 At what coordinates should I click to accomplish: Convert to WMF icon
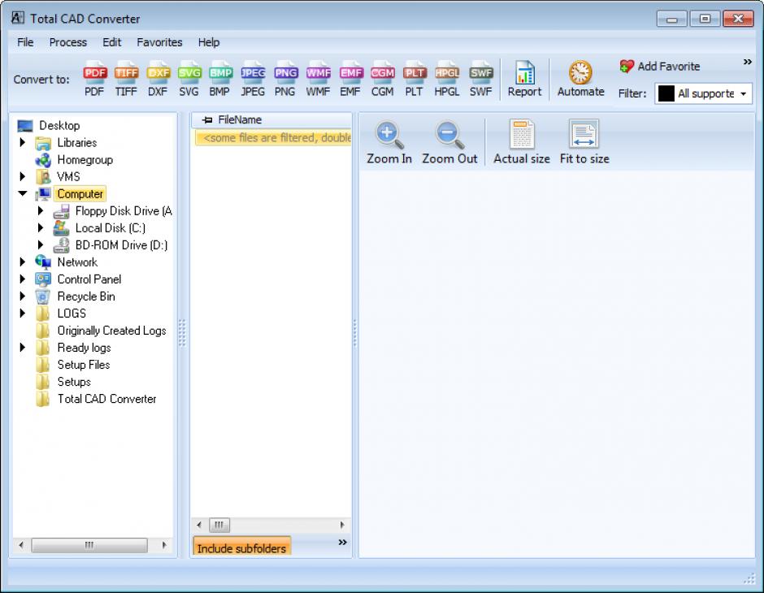318,78
